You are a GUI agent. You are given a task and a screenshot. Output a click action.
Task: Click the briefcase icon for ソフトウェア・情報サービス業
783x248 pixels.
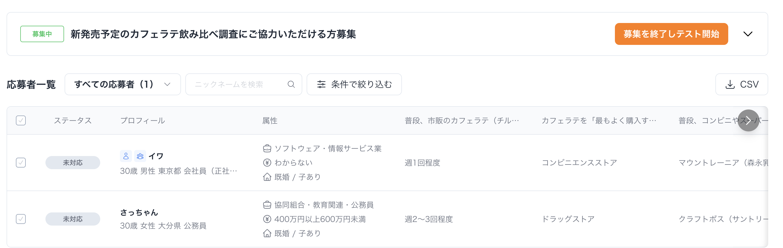267,148
